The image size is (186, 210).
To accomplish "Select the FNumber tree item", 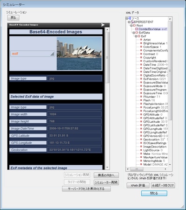I will click(x=150, y=97).
